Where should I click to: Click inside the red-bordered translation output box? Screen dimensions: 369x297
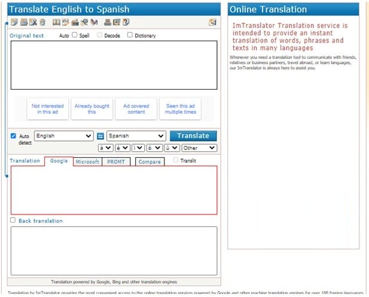coord(114,190)
